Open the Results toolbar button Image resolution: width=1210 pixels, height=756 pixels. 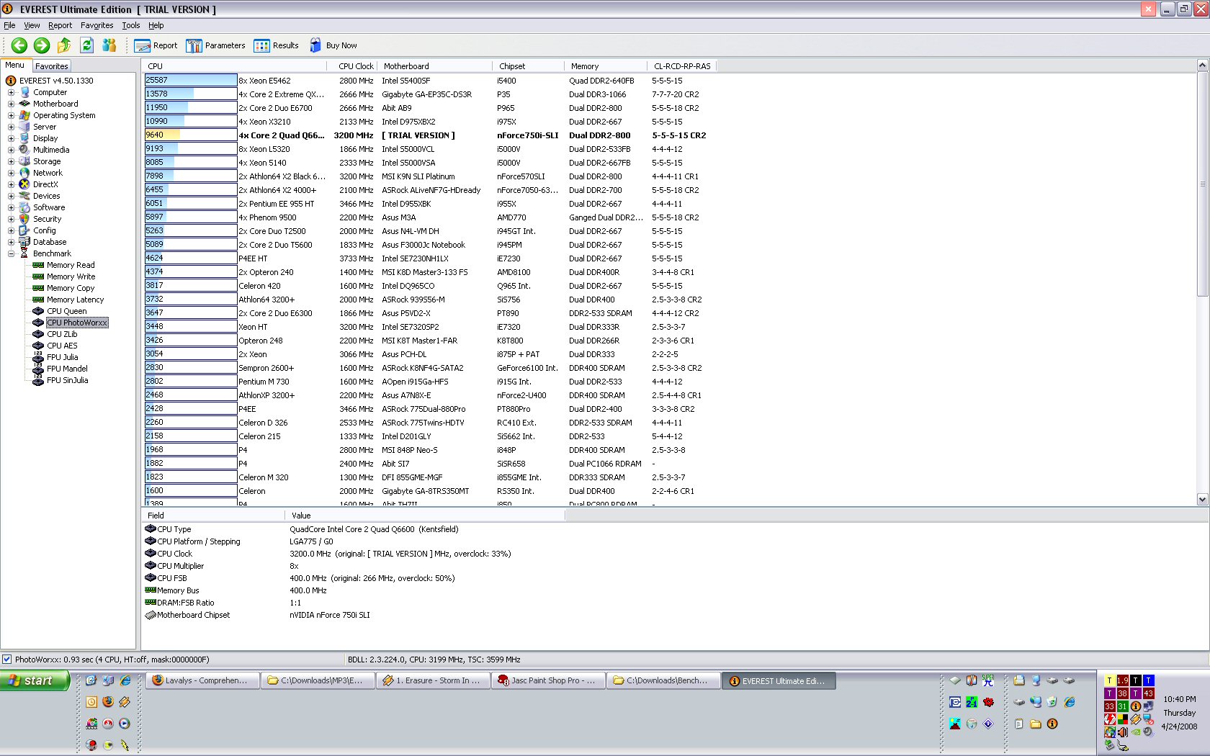[x=276, y=45]
